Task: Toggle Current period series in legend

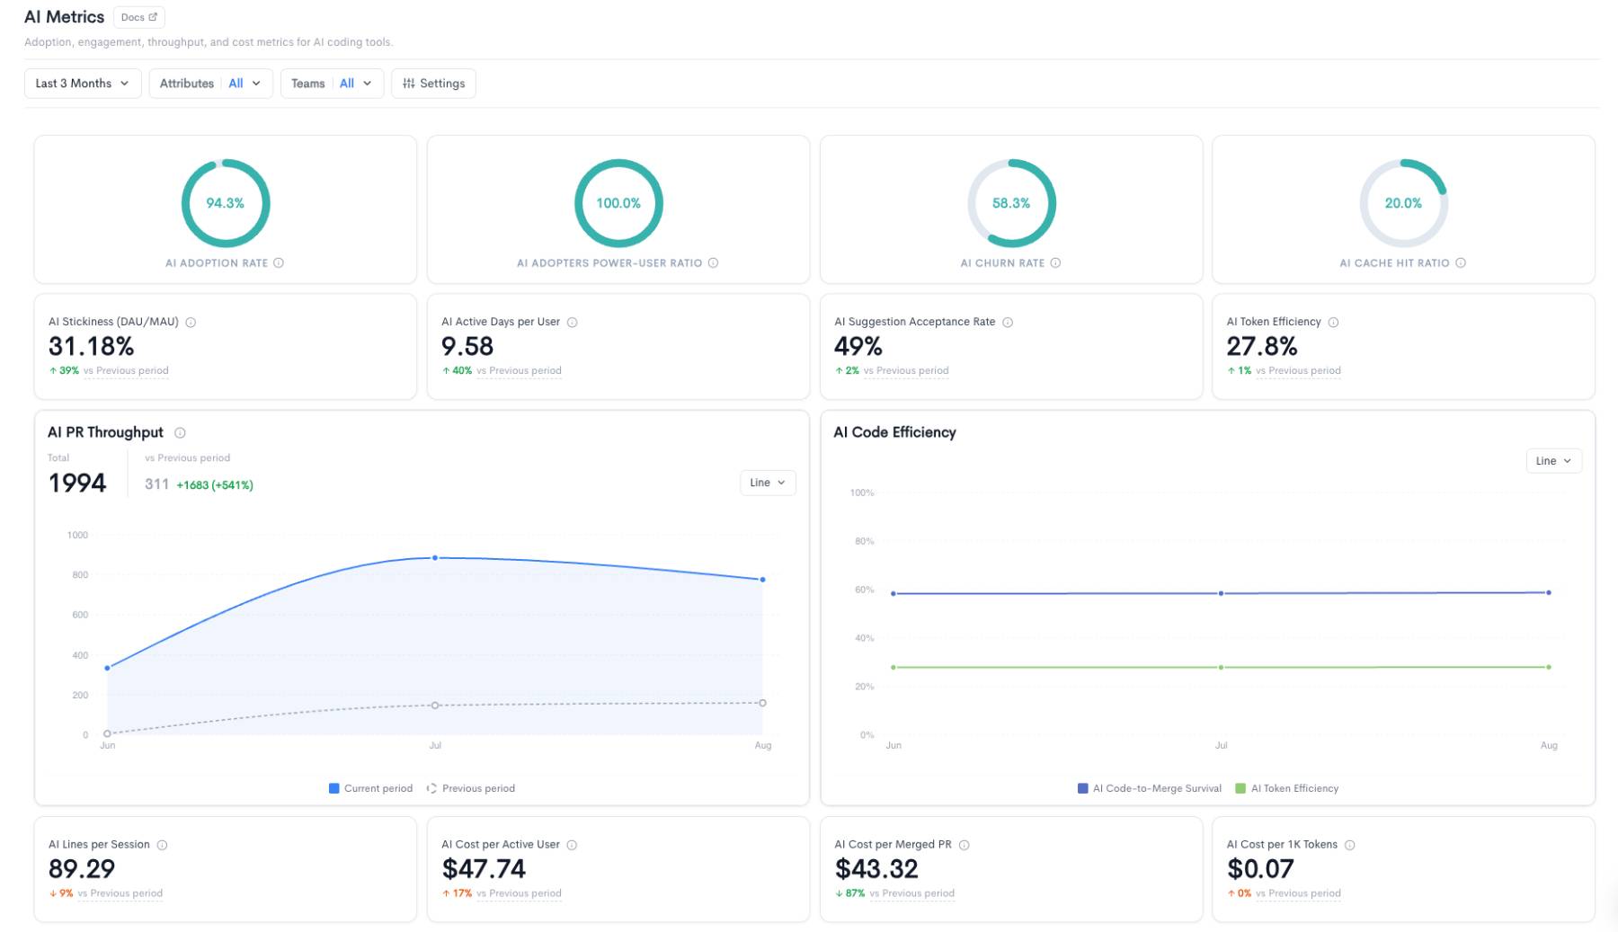Action: (x=370, y=788)
